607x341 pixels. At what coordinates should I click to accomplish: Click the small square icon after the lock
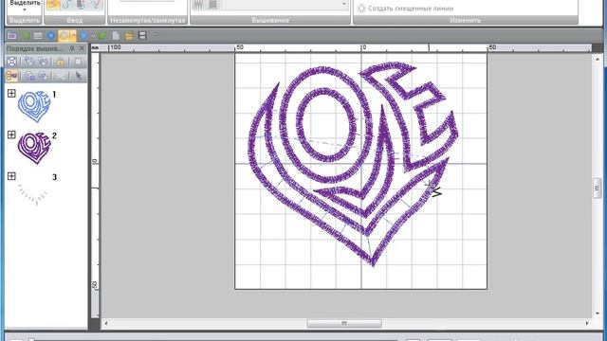click(78, 62)
